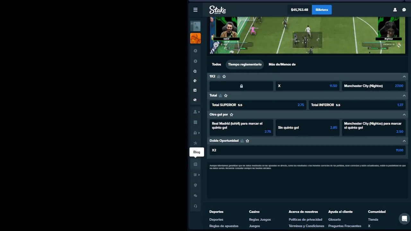Open the person icon sidebar menu
This screenshot has height=231, width=411.
195,112
